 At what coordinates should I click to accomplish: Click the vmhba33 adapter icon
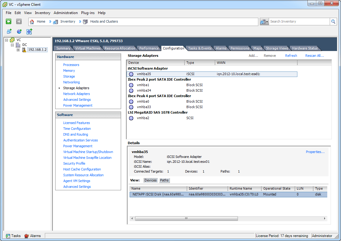coord(131,107)
